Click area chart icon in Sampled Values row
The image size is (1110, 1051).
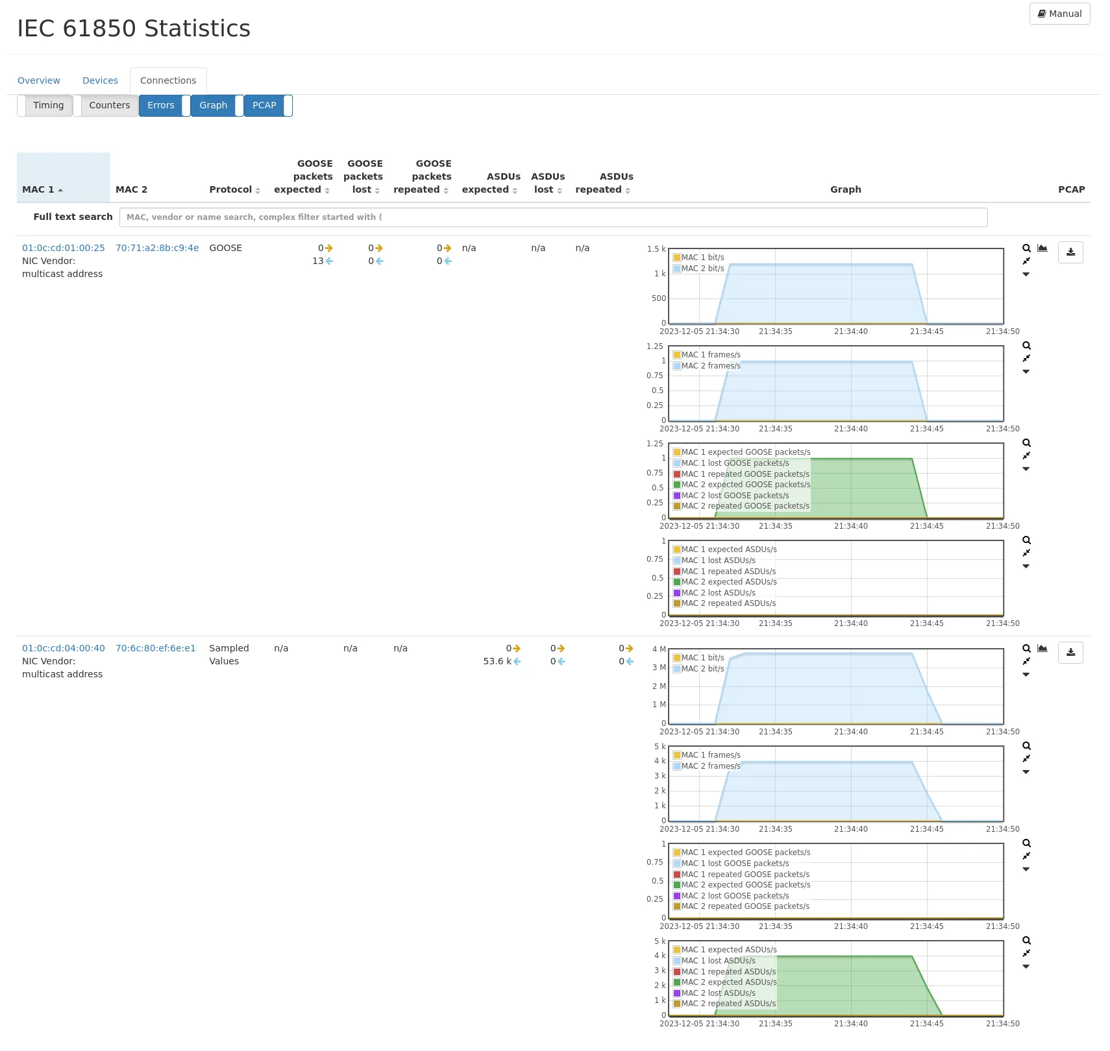point(1042,649)
